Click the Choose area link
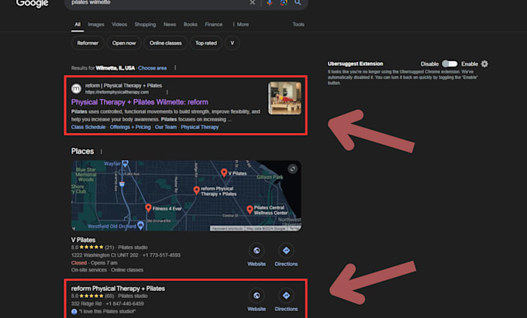This screenshot has height=318, width=527. tap(152, 68)
